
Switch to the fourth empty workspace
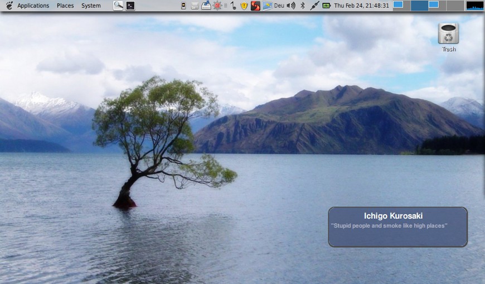click(455, 6)
